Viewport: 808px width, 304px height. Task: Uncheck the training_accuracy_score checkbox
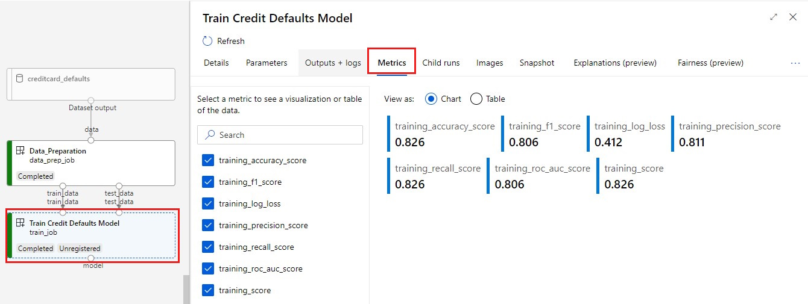(208, 160)
